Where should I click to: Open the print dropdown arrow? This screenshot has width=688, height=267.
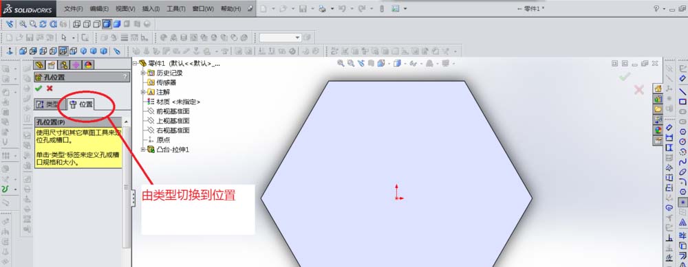(x=332, y=8)
